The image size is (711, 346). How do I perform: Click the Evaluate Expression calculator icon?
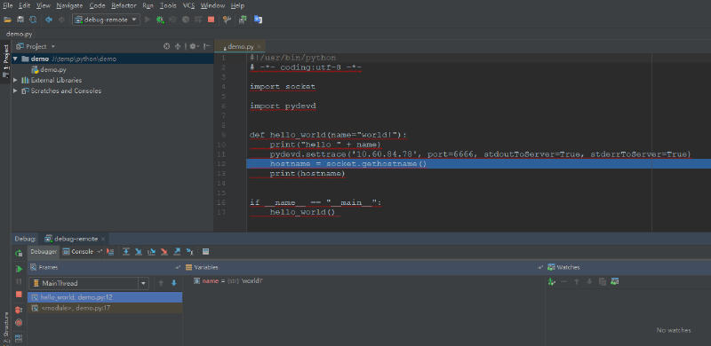(205, 252)
